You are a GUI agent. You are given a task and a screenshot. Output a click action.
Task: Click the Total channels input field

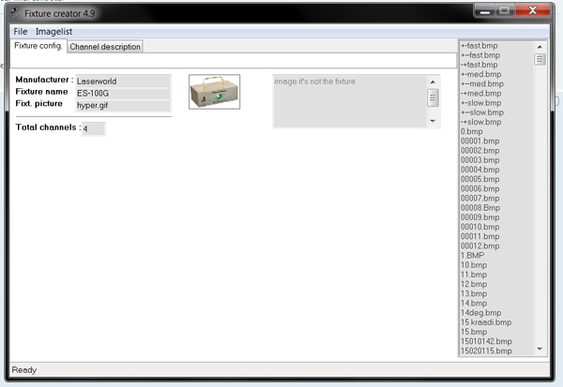click(x=93, y=129)
